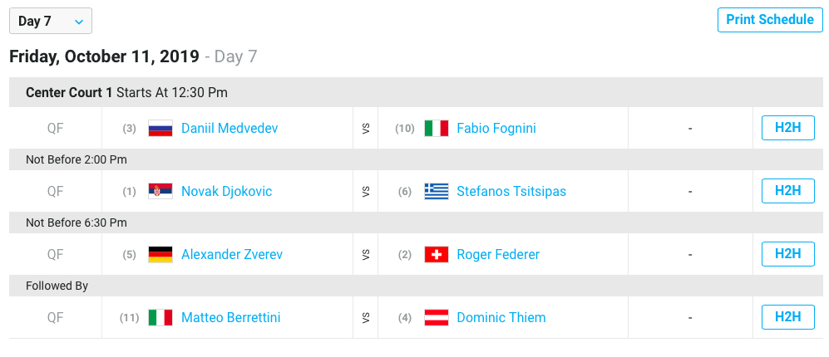Click the German flag beside Alexander Zverev
The image size is (829, 357).
click(160, 255)
